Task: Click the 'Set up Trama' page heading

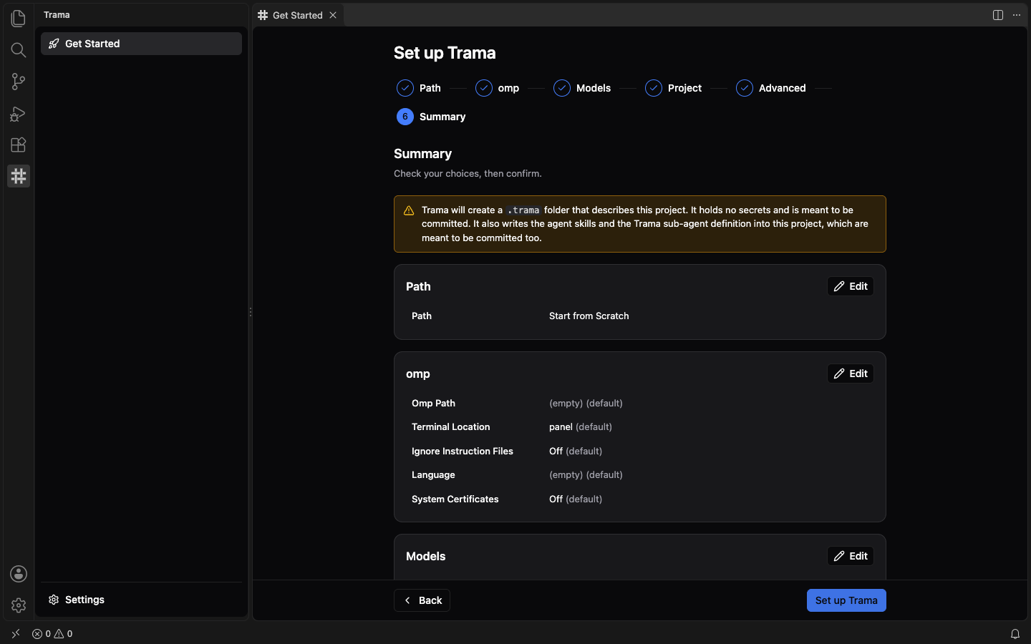Action: point(445,53)
